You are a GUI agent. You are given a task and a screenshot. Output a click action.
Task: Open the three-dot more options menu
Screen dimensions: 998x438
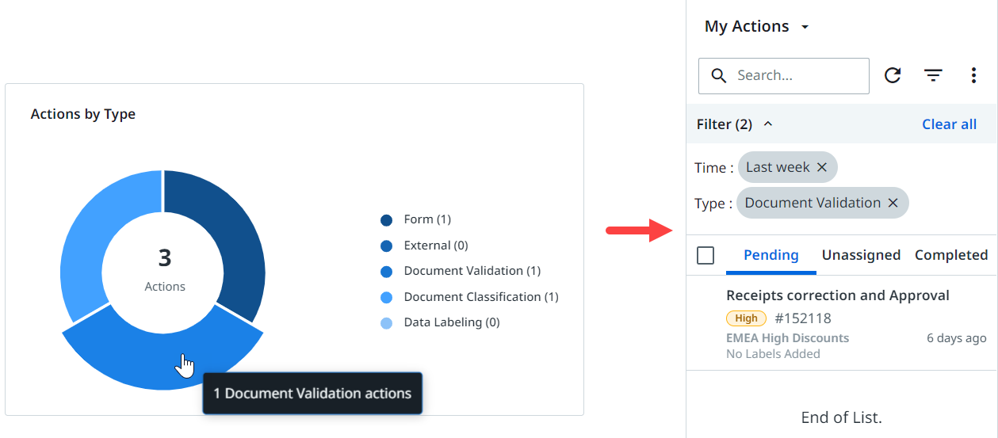(x=973, y=75)
